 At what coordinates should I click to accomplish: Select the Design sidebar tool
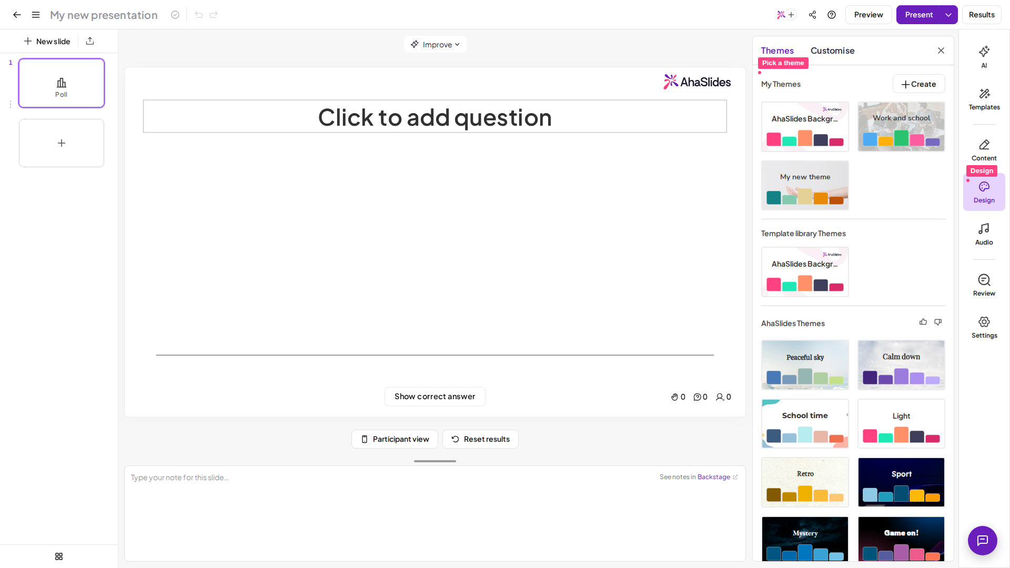click(x=984, y=192)
